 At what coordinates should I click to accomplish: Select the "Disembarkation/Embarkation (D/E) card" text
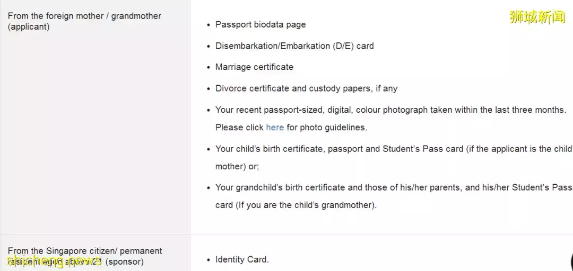294,46
